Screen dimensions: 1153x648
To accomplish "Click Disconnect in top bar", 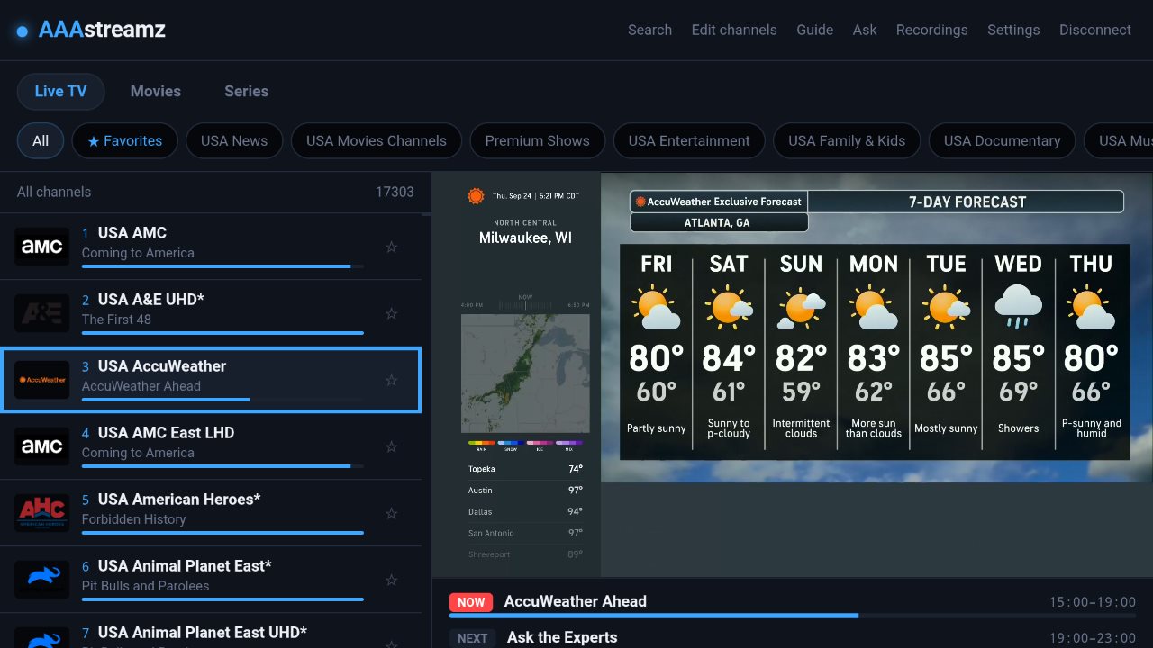I will (1095, 30).
